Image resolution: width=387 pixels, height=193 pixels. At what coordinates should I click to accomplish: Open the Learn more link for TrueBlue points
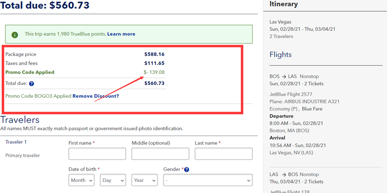point(121,34)
